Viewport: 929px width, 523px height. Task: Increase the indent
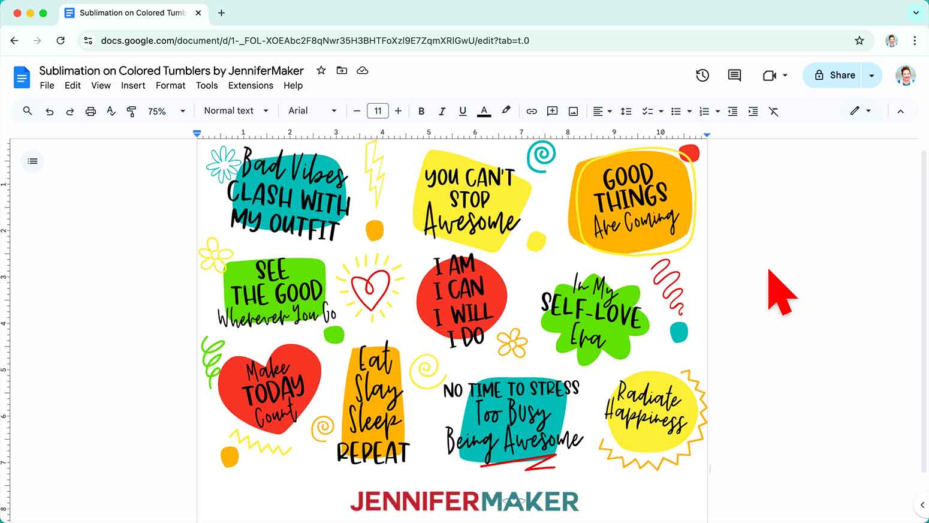click(753, 111)
